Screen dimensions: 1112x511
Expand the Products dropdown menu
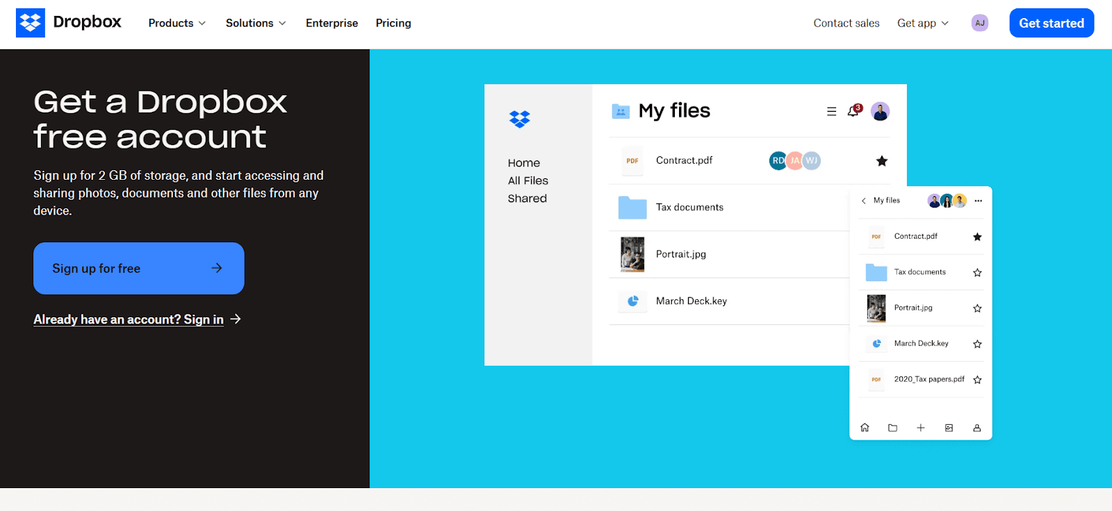click(x=177, y=23)
